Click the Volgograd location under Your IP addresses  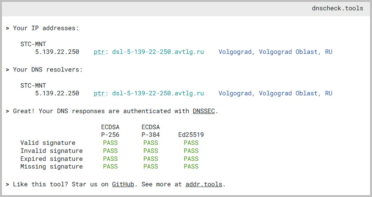275,52
